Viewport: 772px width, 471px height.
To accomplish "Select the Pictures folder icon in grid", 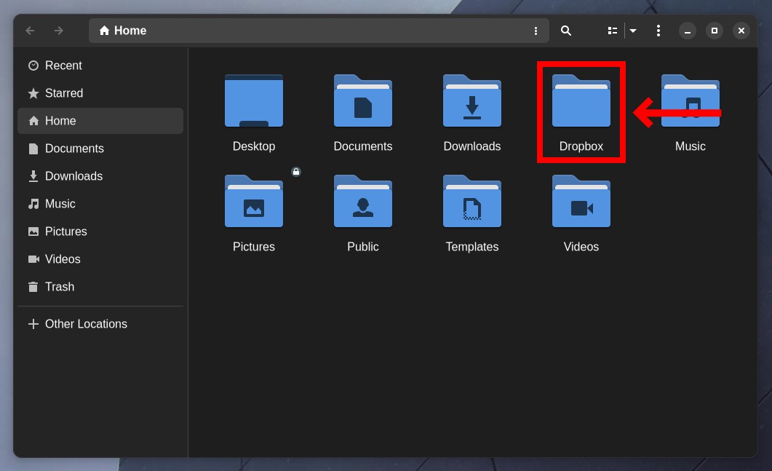I will tap(253, 201).
